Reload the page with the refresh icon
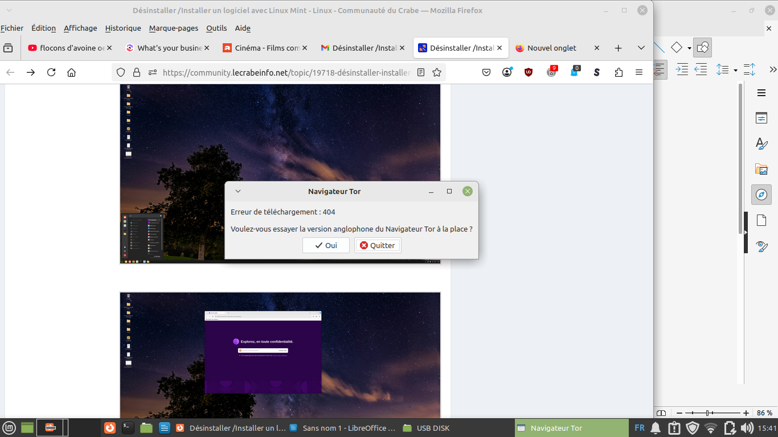Image resolution: width=778 pixels, height=437 pixels. pos(51,72)
